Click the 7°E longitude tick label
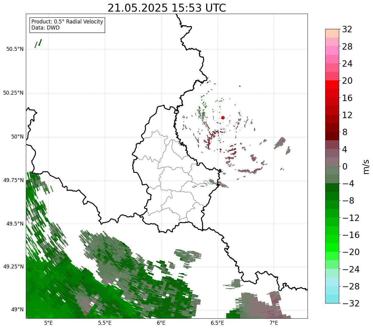Screen dimensions: 373x329 tap(274, 323)
